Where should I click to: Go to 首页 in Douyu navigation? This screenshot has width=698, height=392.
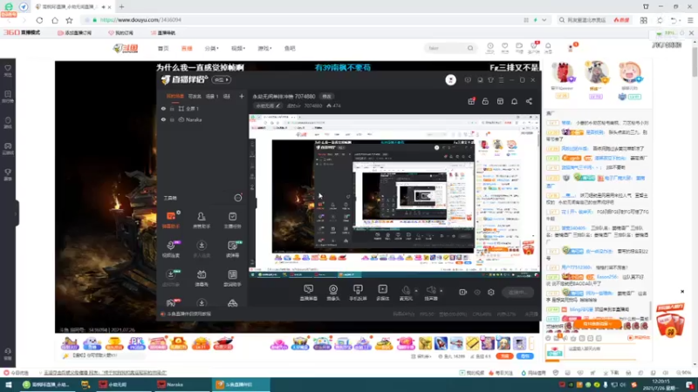tap(163, 48)
